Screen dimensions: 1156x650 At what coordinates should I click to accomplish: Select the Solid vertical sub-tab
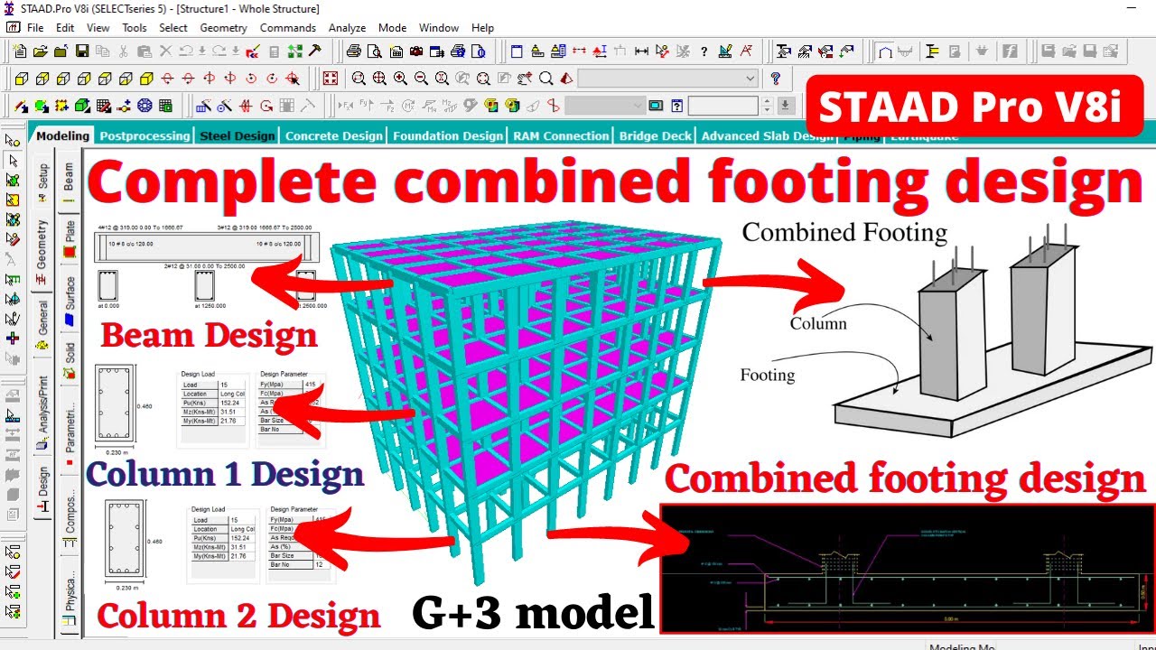[70, 359]
